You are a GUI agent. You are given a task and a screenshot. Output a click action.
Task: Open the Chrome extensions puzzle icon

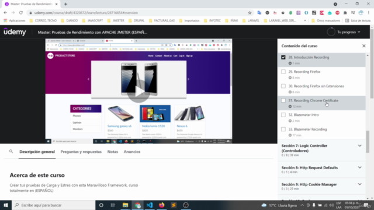345,13
